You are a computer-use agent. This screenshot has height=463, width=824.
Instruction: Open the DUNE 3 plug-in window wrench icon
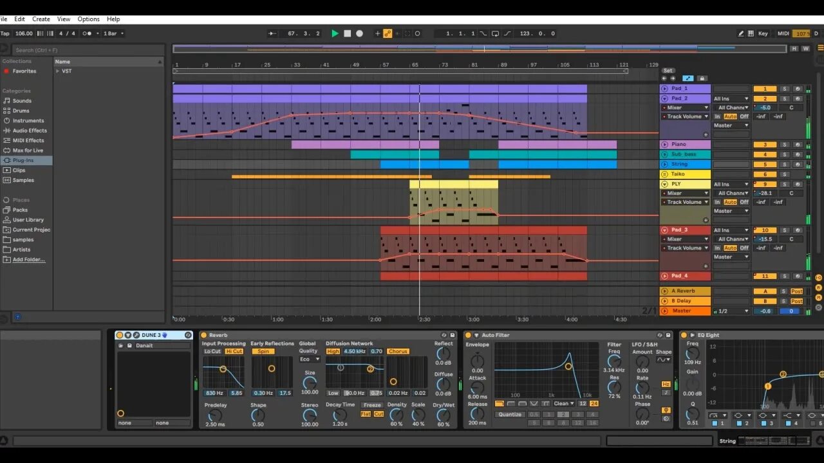click(136, 335)
